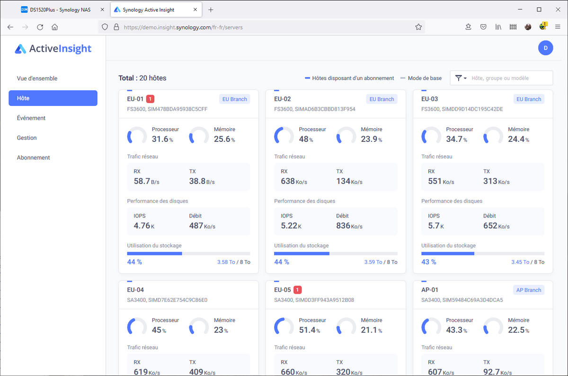568x376 pixels.
Task: Click the AP-01 processor gauge
Action: 431,326
